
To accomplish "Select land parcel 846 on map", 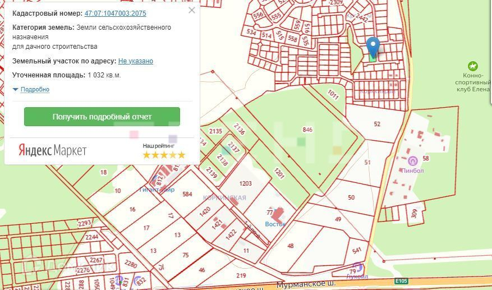I will click(x=307, y=130).
